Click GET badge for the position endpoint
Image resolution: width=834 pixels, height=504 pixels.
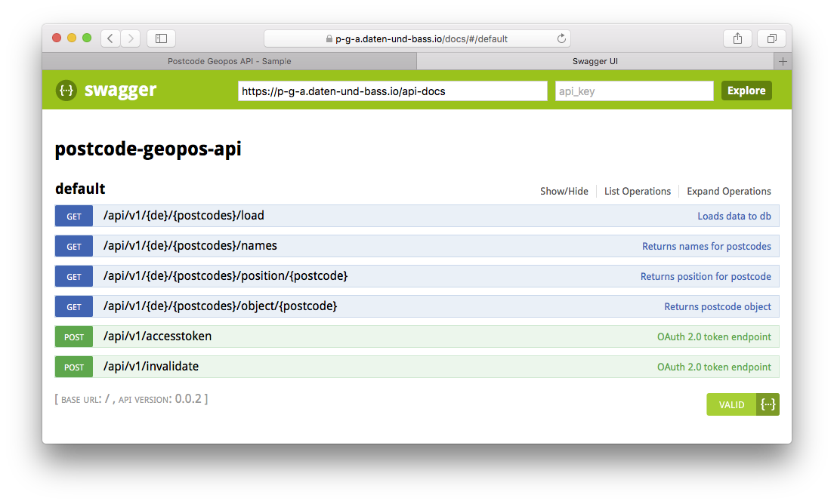click(74, 277)
